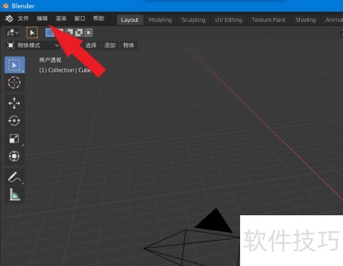343x266 pixels.
Task: Switch to the UV Editing workspace tab
Action: pos(228,20)
